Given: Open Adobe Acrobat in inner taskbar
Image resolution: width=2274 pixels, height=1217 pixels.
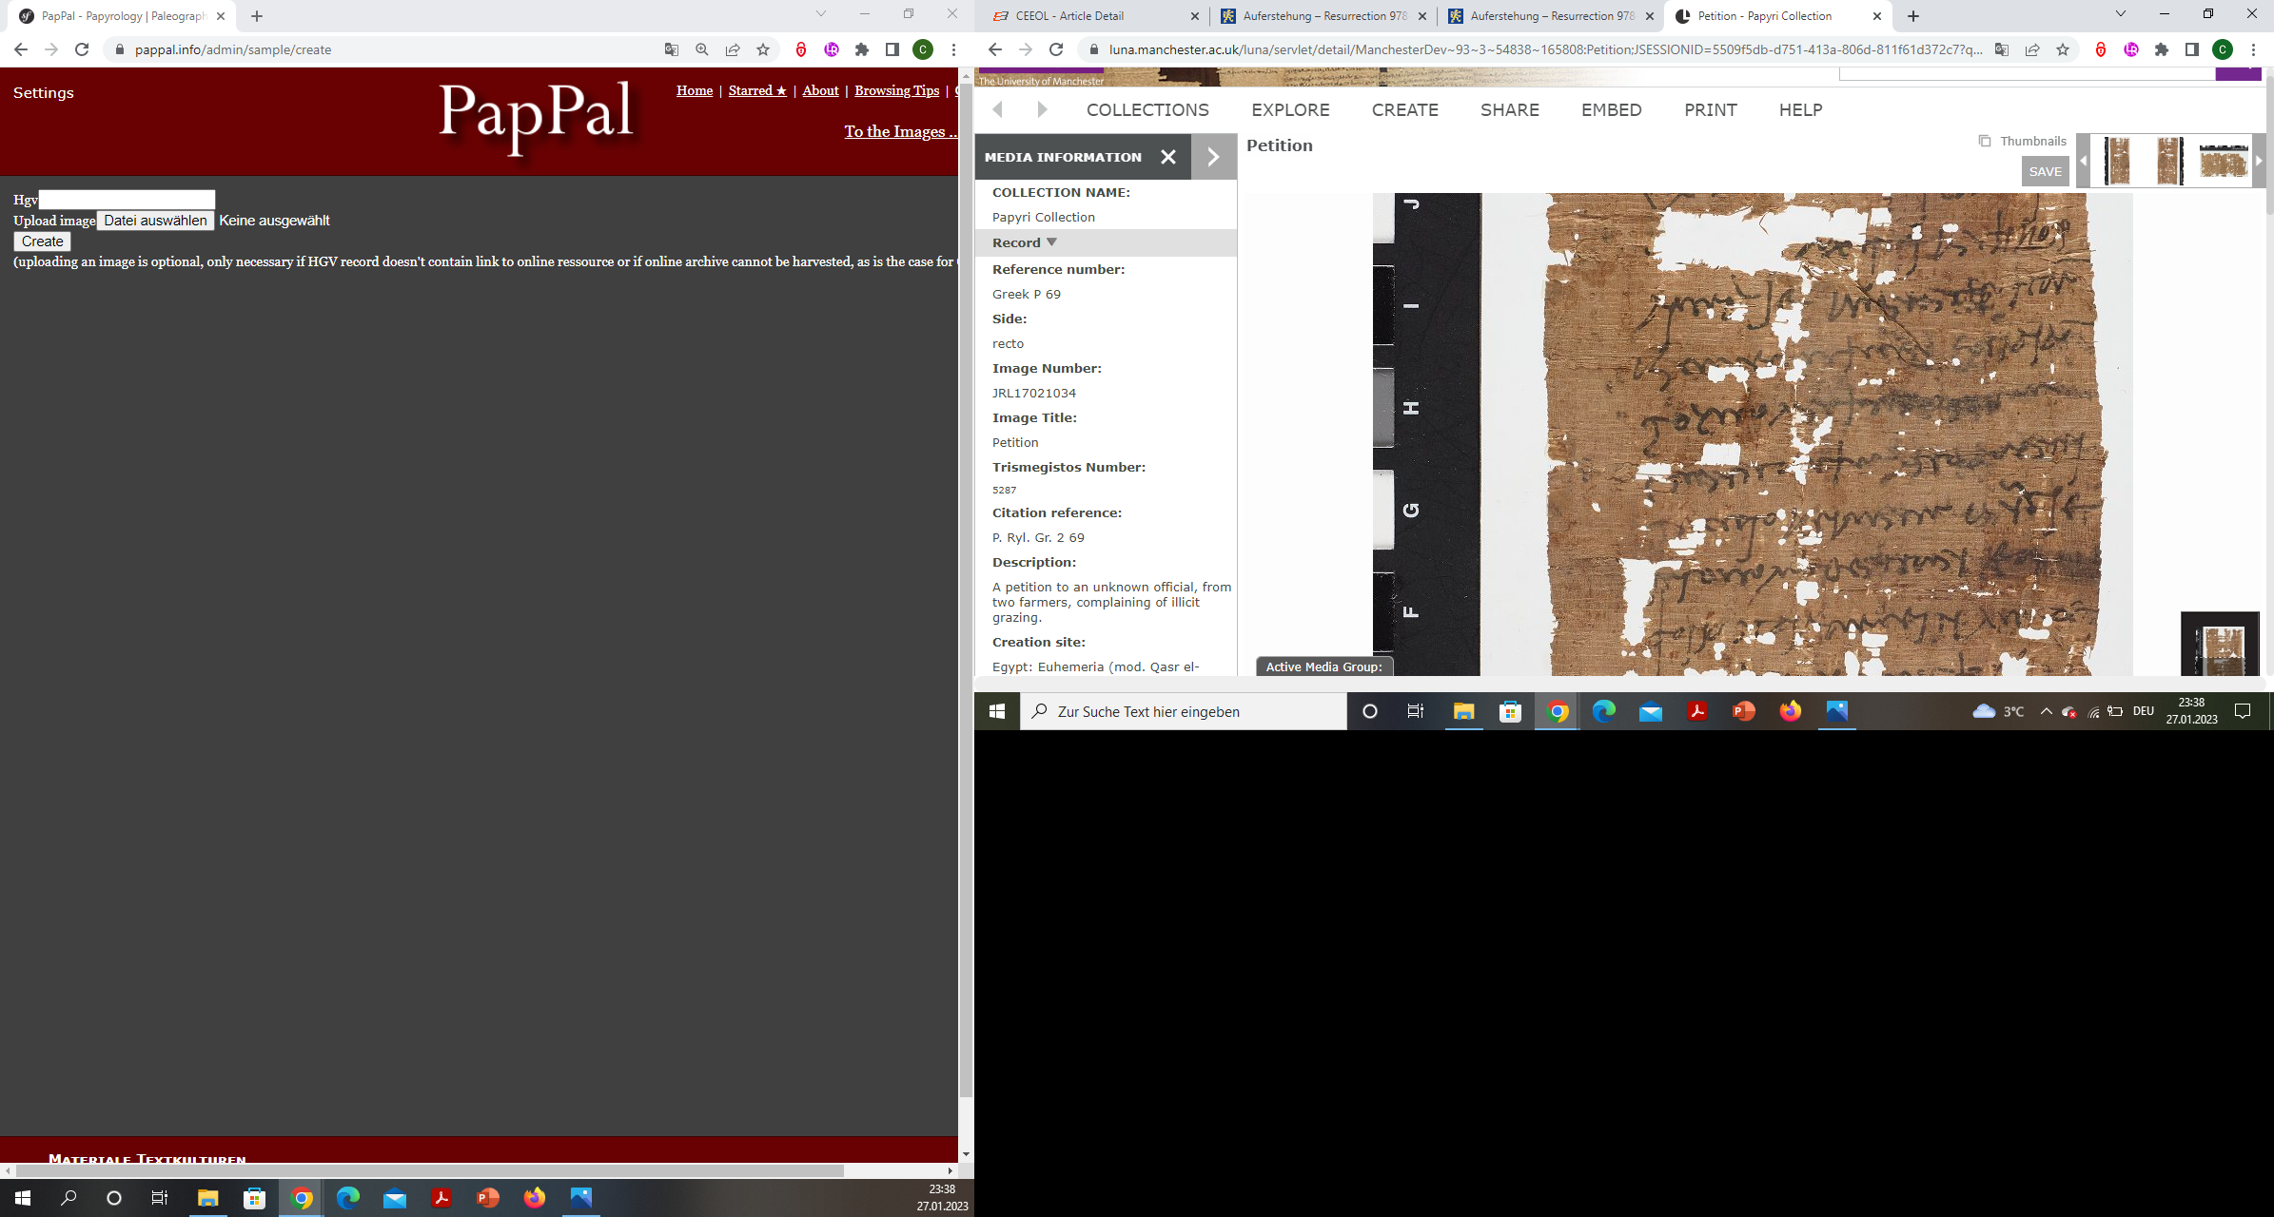Looking at the screenshot, I should (x=1697, y=711).
